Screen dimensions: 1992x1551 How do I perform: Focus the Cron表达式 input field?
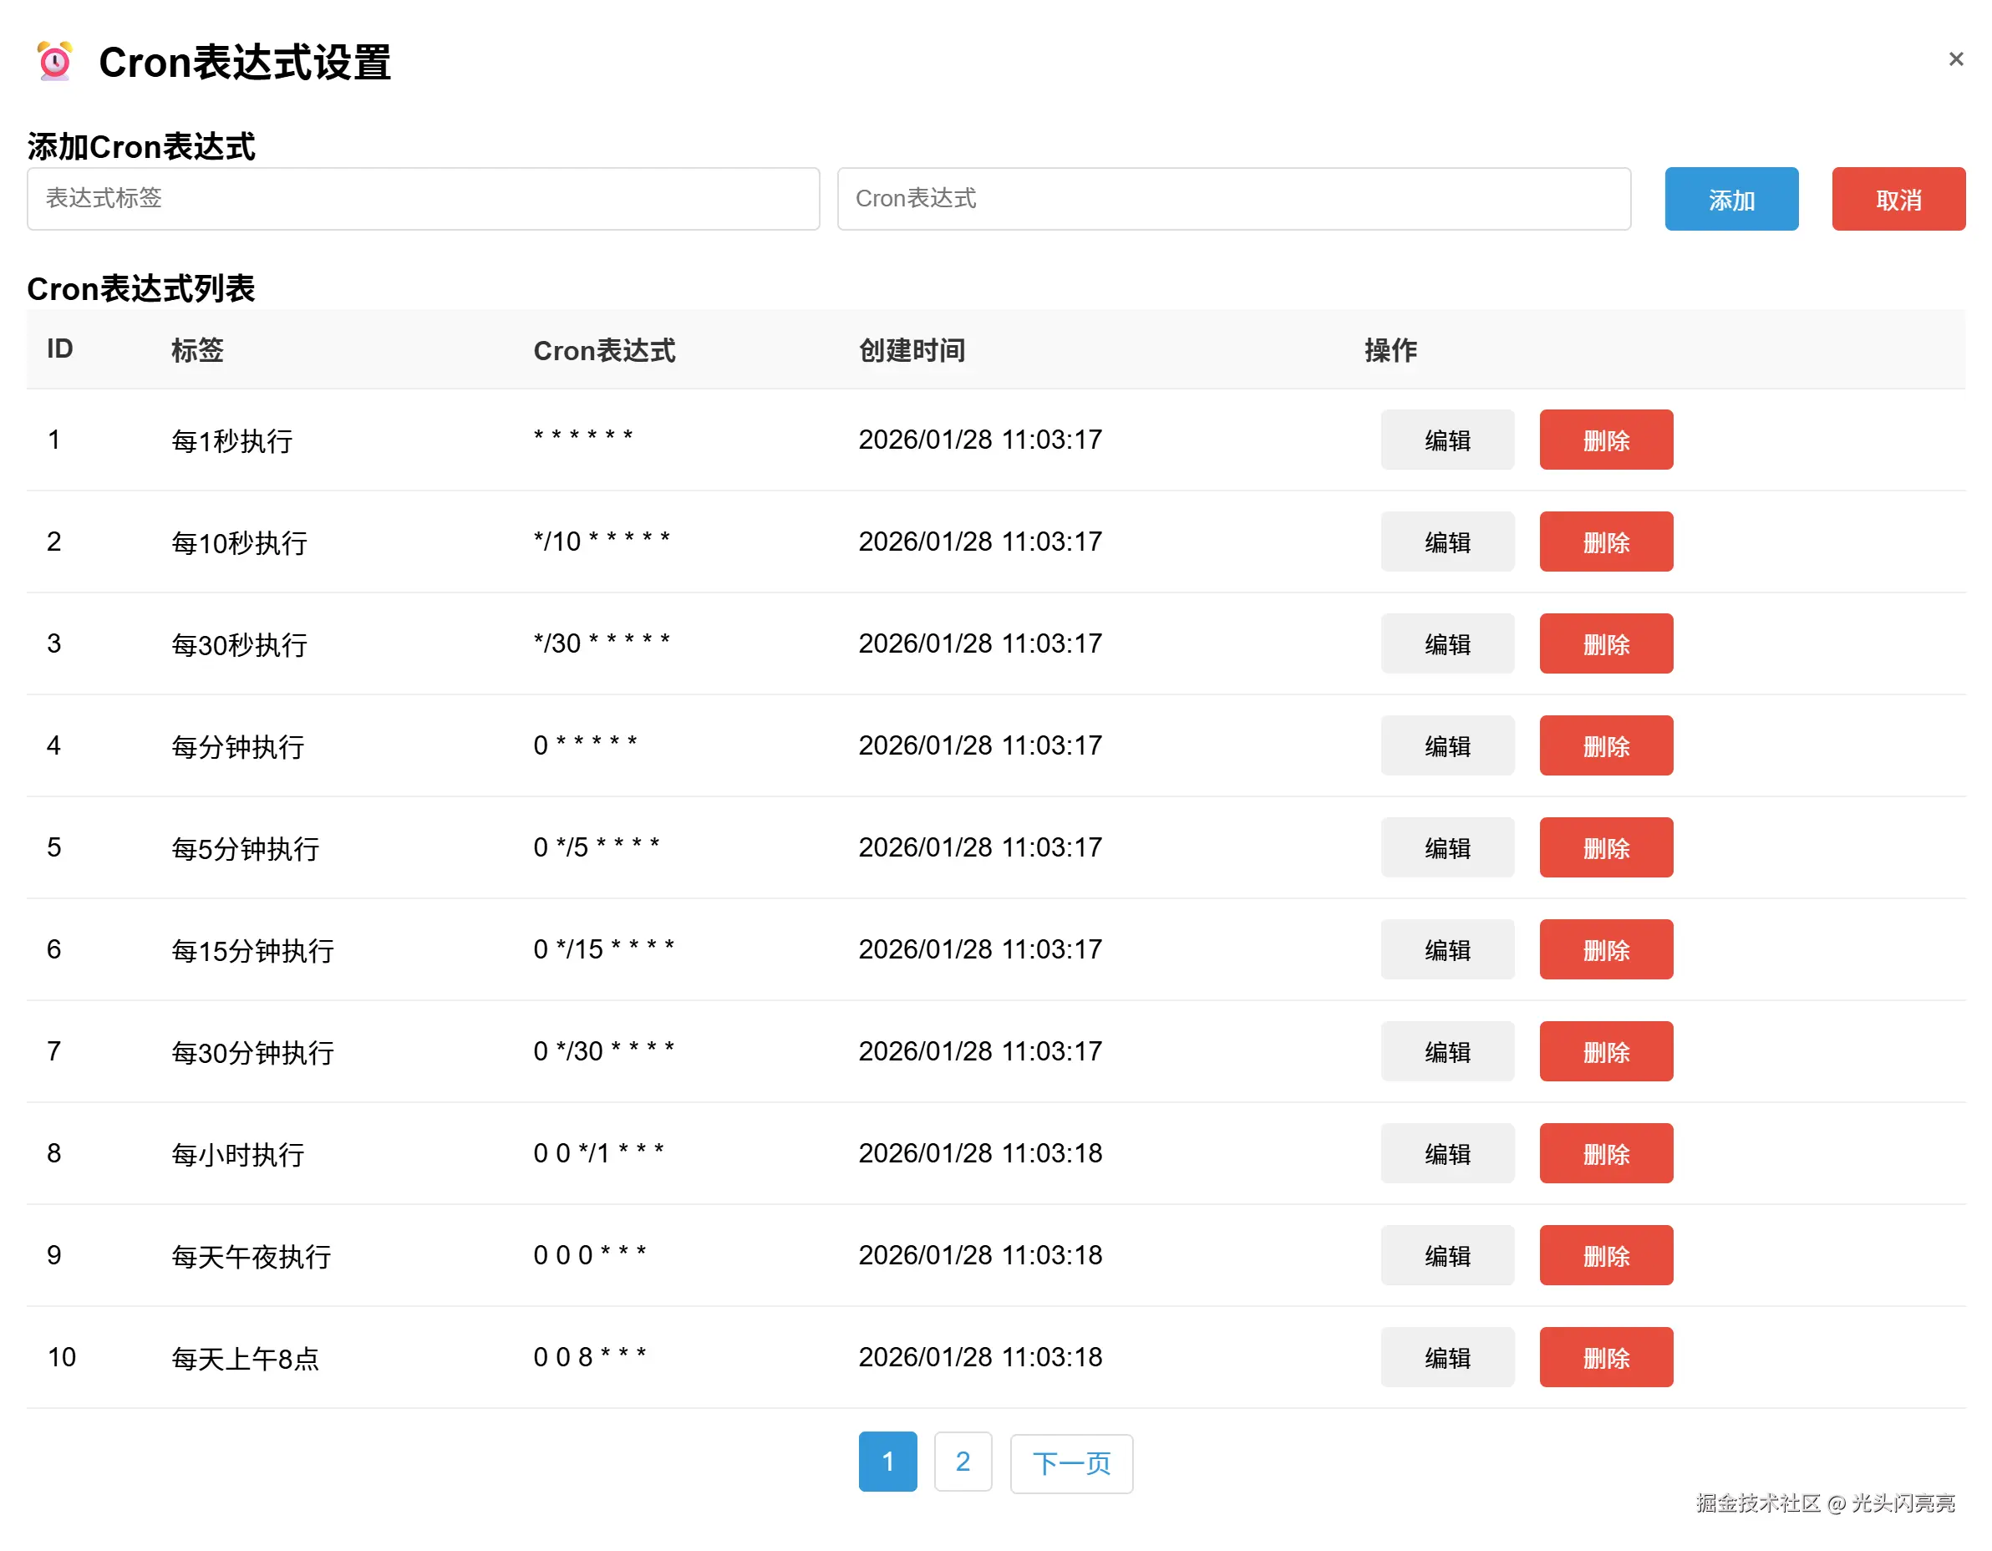[x=1233, y=199]
